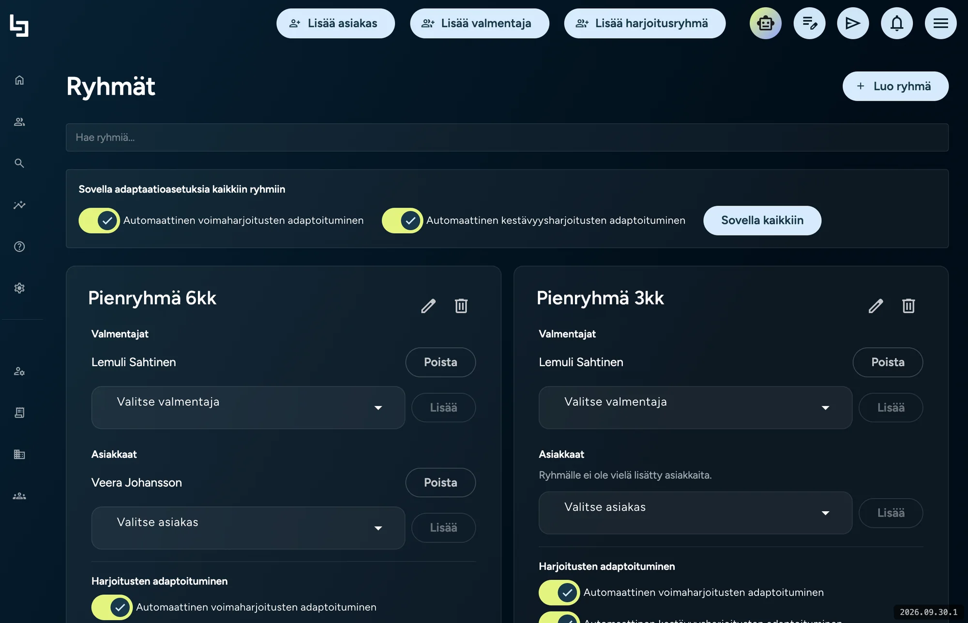Open search magnifier icon in sidebar
The width and height of the screenshot is (968, 623).
pos(19,163)
